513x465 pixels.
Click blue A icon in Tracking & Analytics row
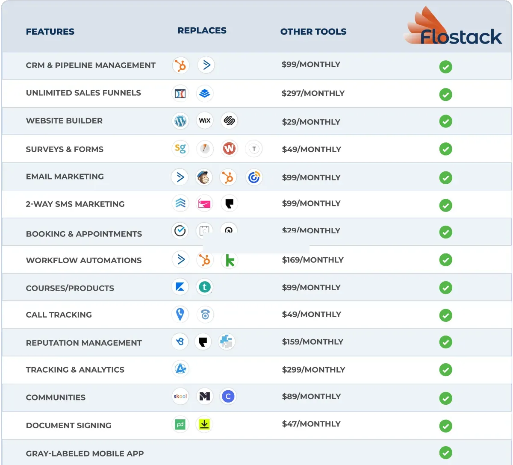(x=180, y=369)
